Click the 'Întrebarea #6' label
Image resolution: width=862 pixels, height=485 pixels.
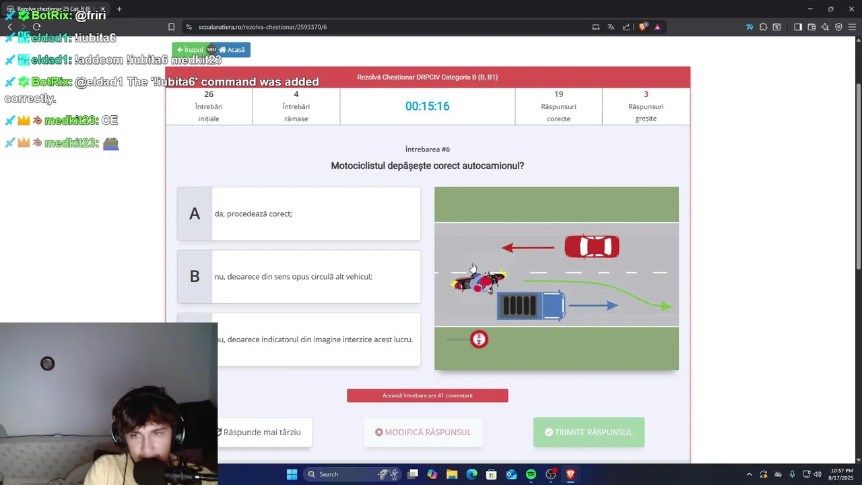tap(428, 150)
